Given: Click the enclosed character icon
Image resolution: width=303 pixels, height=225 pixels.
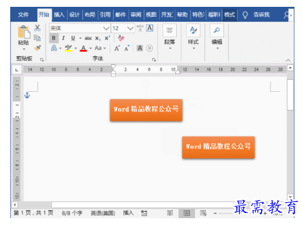Looking at the screenshot, I should coord(150,48).
